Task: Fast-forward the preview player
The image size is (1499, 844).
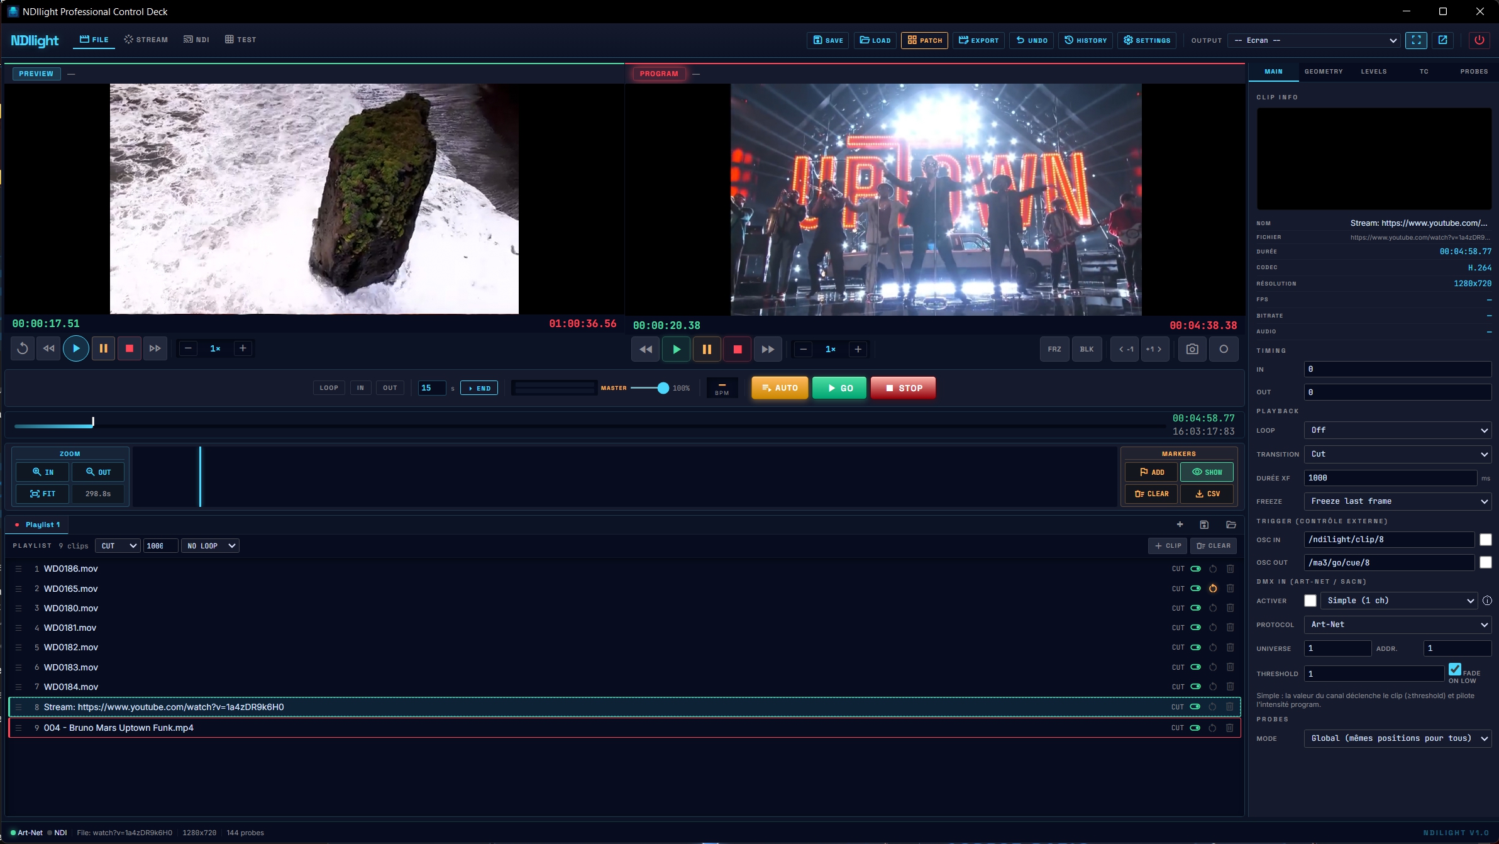Action: pos(155,348)
